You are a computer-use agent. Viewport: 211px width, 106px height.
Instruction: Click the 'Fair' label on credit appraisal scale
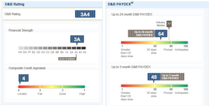pyautogui.click(x=40, y=94)
